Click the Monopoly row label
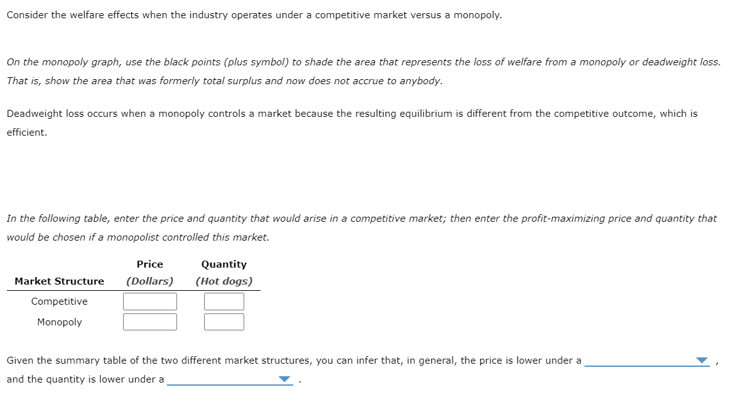 (59, 322)
